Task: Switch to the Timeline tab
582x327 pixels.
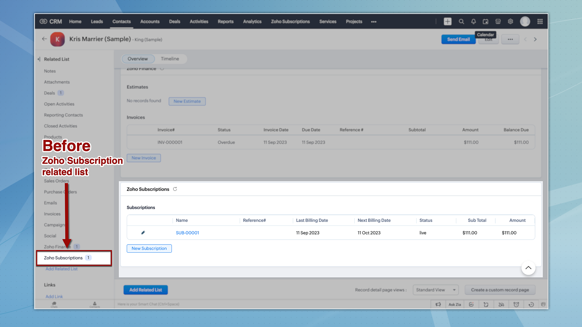Action: click(x=170, y=59)
